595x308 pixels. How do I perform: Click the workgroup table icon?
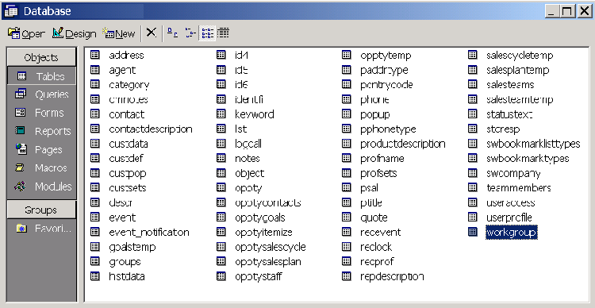click(473, 232)
